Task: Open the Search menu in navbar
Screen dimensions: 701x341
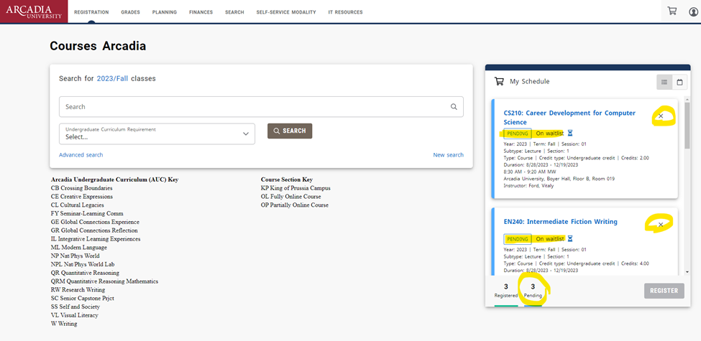Action: (234, 12)
